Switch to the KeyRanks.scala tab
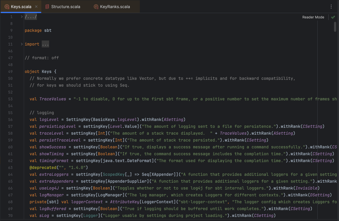Image resolution: width=339 pixels, height=221 pixels. [x=112, y=7]
